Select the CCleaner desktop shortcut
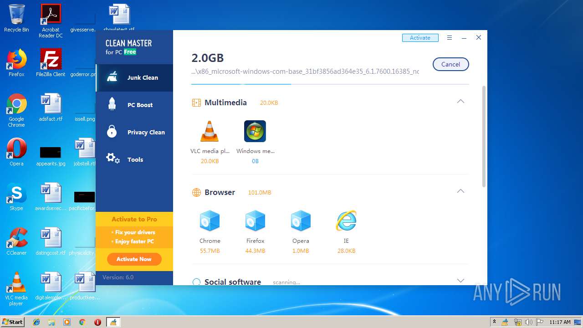The width and height of the screenshot is (583, 328). tap(16, 241)
